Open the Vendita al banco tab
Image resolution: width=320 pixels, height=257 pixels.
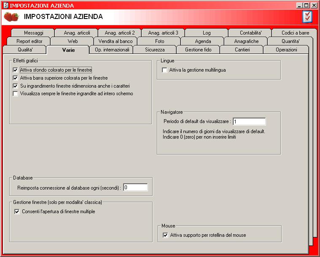pos(116,41)
